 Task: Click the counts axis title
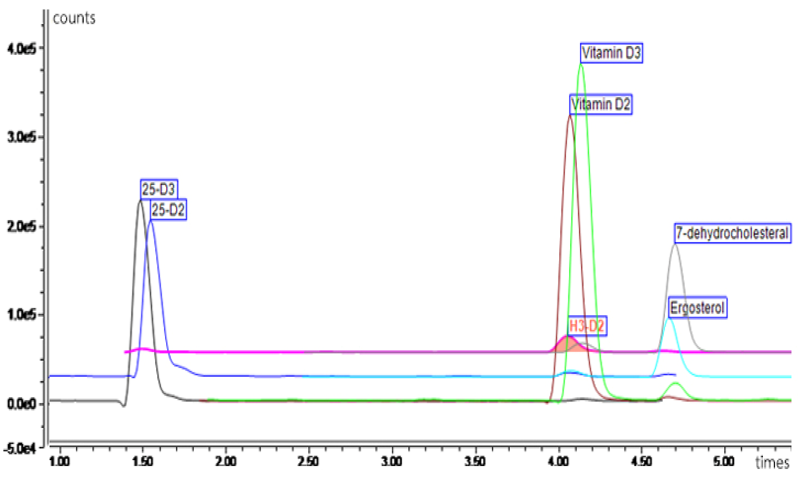pos(74,18)
